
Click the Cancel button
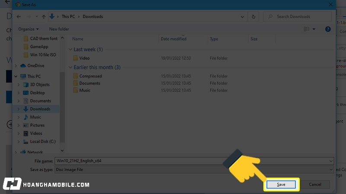click(315, 185)
